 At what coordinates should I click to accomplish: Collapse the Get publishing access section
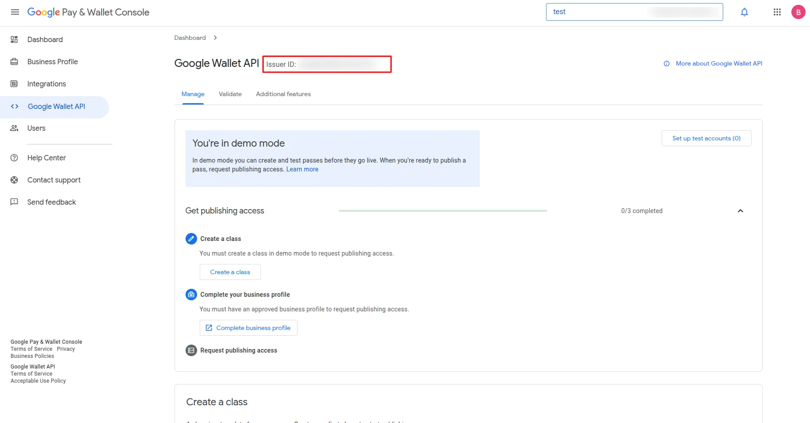pos(740,211)
